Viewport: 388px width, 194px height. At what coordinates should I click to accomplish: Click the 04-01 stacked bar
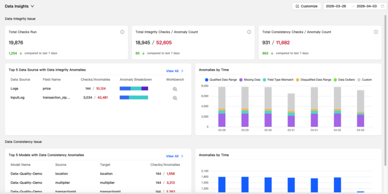[314, 107]
